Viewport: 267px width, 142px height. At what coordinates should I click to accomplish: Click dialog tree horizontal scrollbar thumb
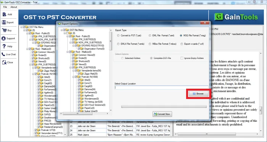[77, 113]
